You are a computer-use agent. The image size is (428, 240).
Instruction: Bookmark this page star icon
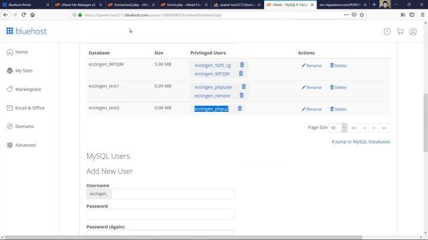[362, 15]
